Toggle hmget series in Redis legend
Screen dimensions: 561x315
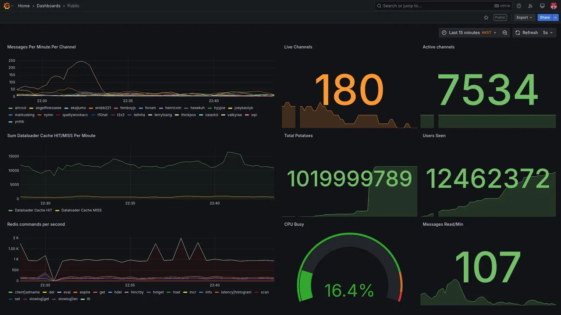[x=158, y=292]
